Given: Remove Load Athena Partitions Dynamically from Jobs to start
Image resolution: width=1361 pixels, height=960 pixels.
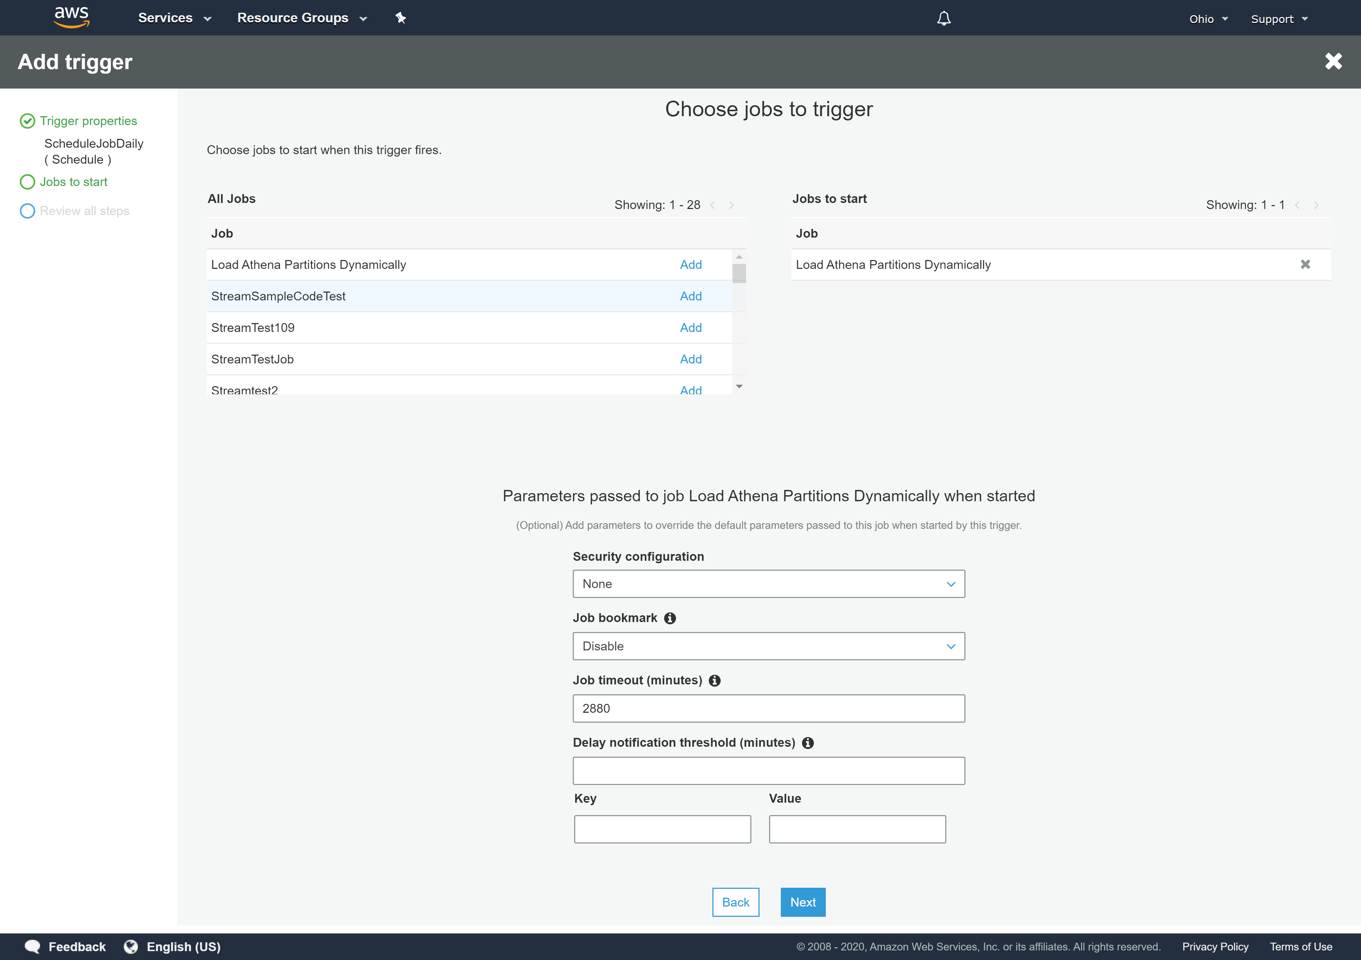Looking at the screenshot, I should [x=1306, y=264].
